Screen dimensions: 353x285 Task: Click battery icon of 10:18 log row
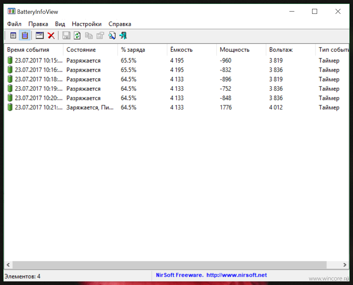[x=10, y=79]
